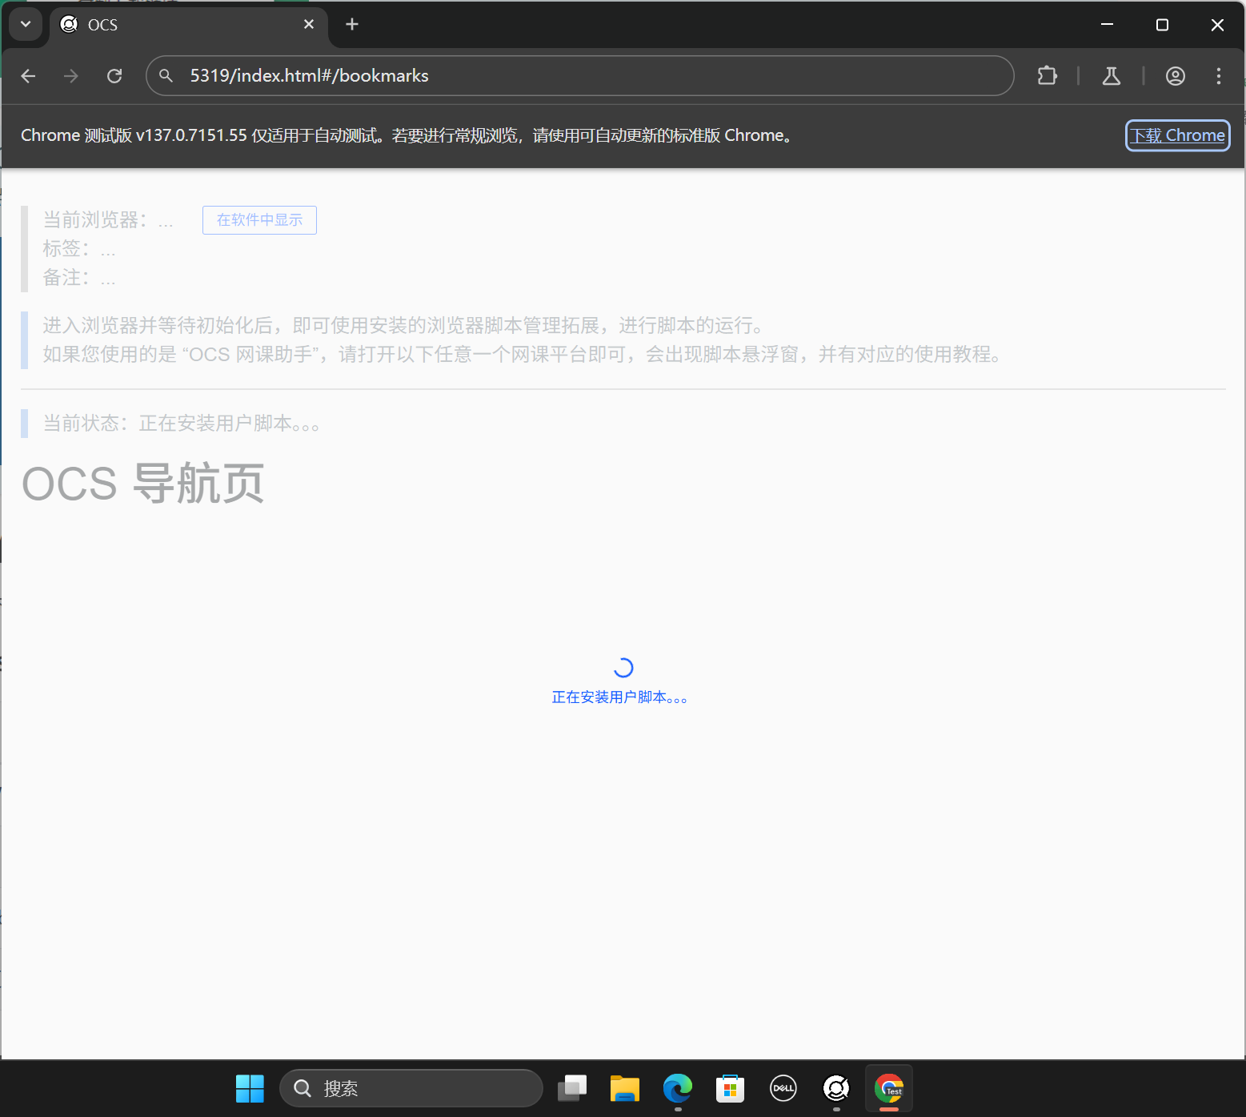Close the Chrome window
The height and width of the screenshot is (1117, 1246).
coord(1217,25)
